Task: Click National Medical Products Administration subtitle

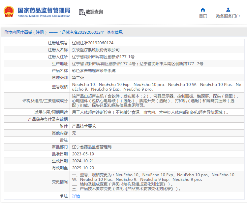Action: pyautogui.click(x=44, y=16)
